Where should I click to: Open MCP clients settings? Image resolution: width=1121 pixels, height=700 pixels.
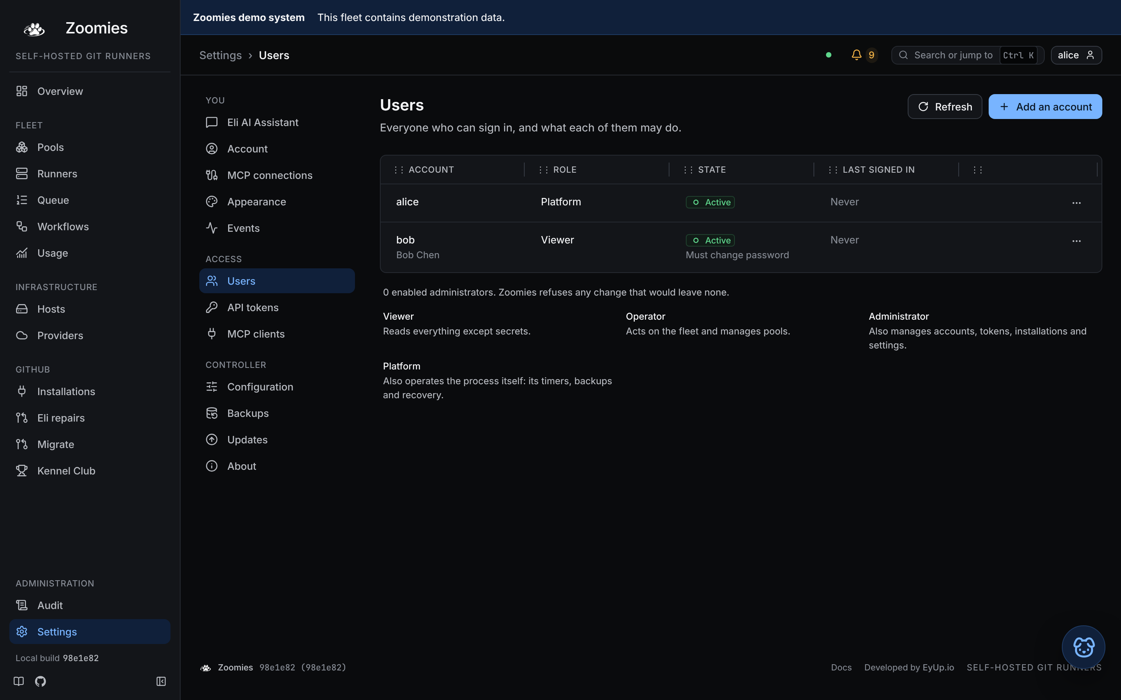[x=277, y=334]
